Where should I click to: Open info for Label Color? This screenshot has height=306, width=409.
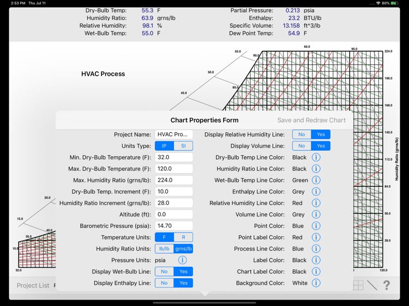(x=316, y=260)
